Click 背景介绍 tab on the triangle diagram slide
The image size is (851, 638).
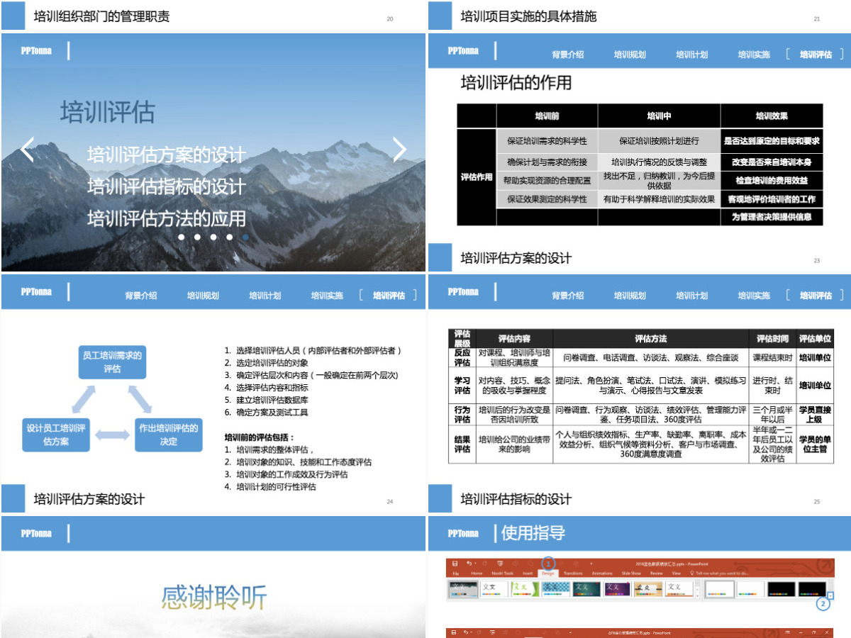point(141,296)
